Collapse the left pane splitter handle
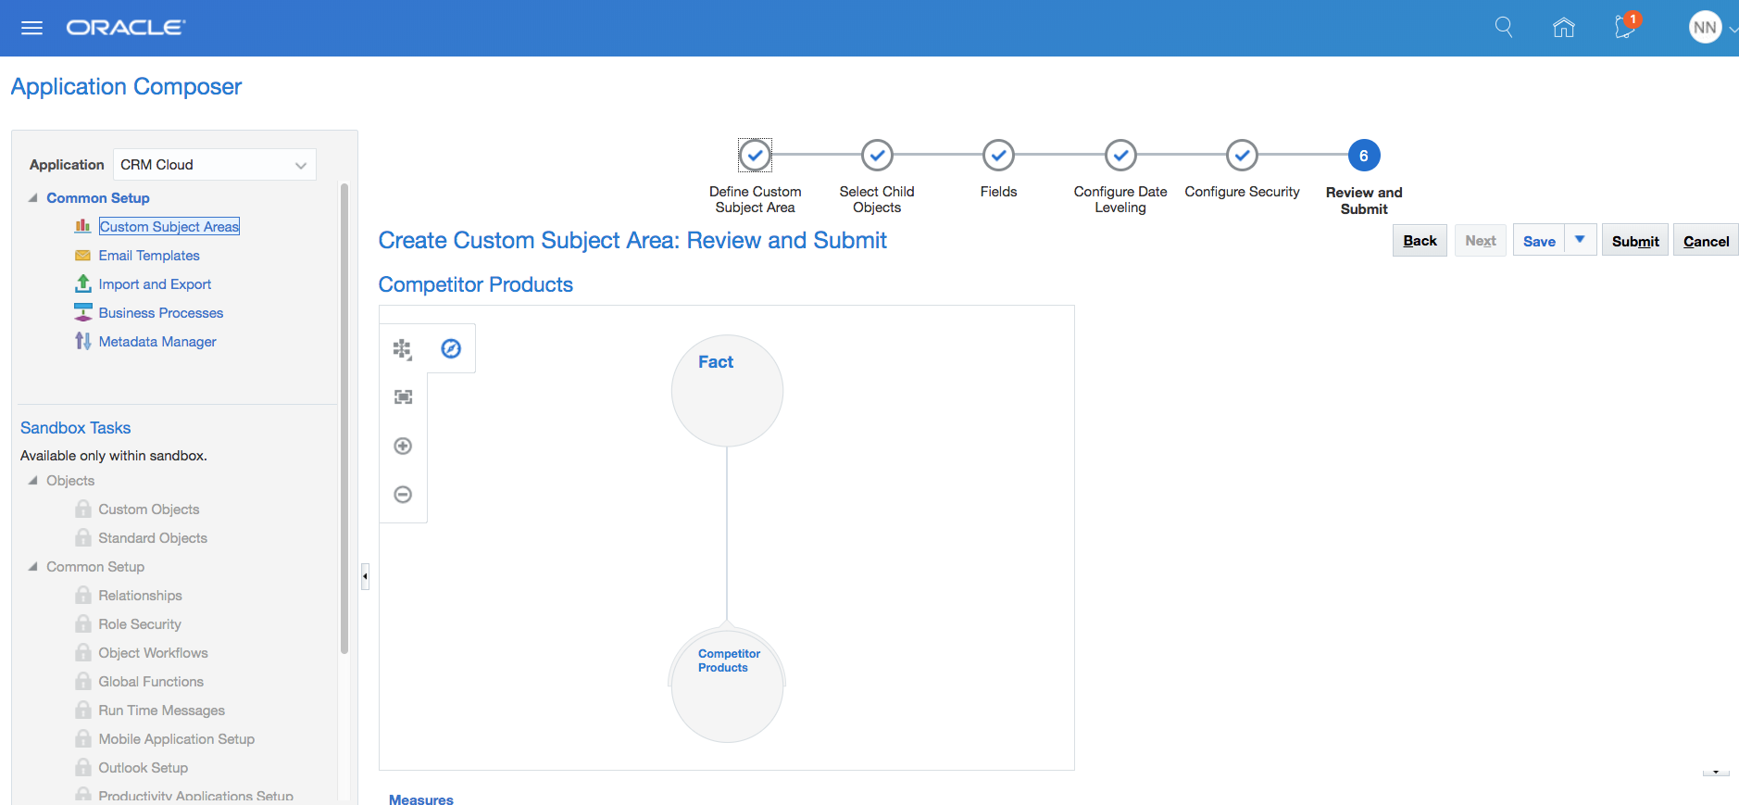The image size is (1739, 805). point(365,576)
